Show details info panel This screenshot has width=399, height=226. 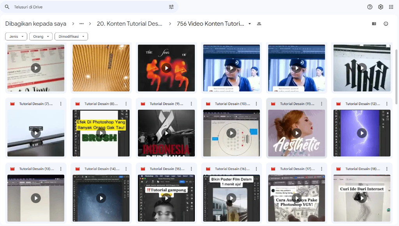[386, 24]
